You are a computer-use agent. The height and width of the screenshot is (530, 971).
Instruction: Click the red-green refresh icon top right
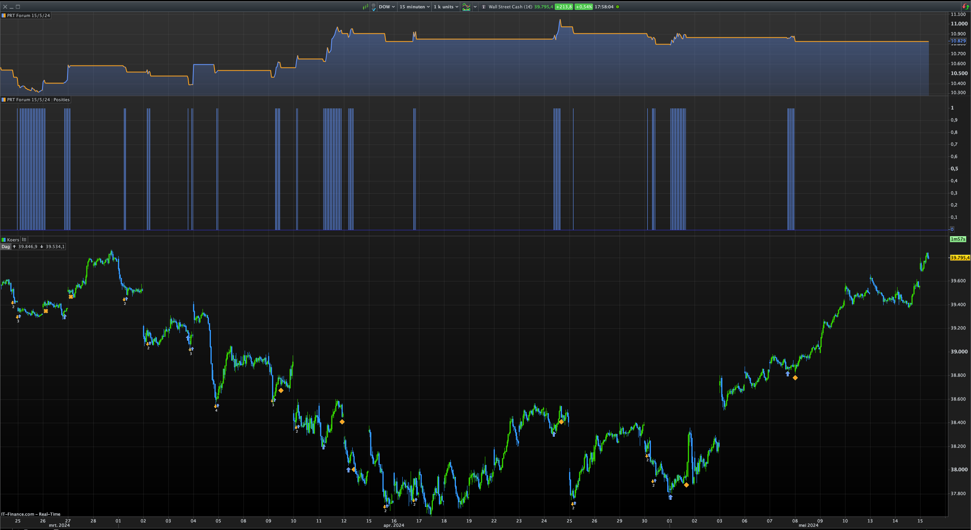point(965,7)
